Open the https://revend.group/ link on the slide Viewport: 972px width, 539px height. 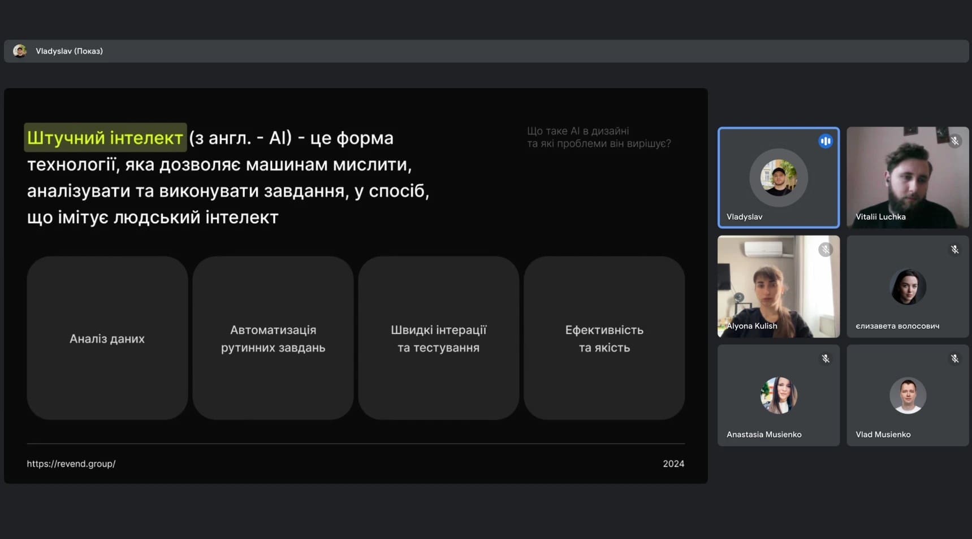point(71,463)
